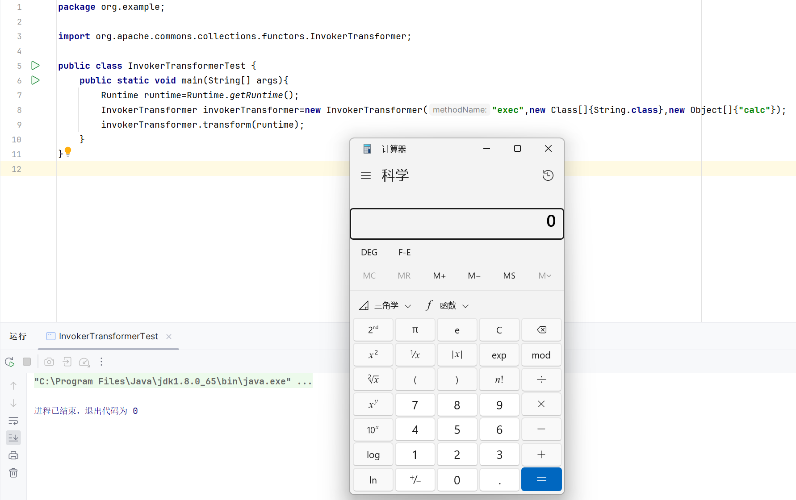Click the exp key
Image resolution: width=796 pixels, height=500 pixels.
coord(499,355)
